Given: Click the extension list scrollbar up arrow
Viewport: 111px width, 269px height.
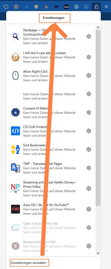Looking at the screenshot, I should (98, 27).
